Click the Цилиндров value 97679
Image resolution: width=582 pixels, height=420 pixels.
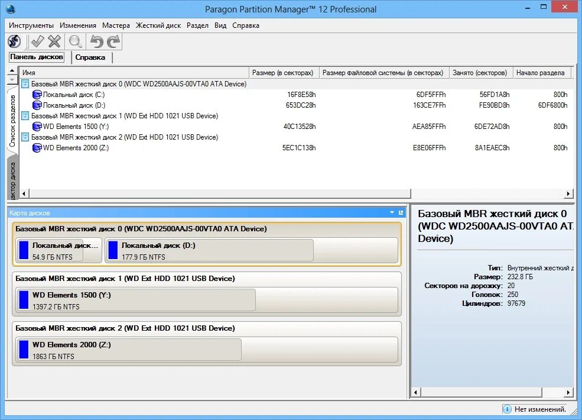516,303
